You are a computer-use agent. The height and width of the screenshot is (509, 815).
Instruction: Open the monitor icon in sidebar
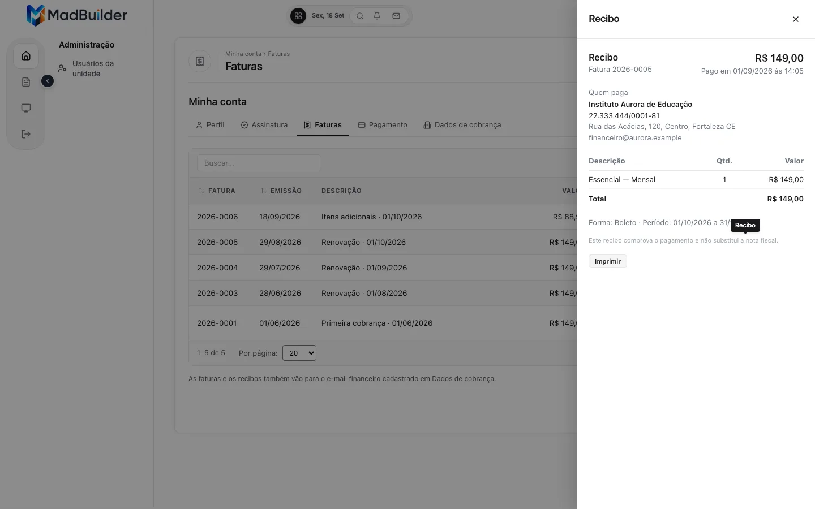(26, 108)
